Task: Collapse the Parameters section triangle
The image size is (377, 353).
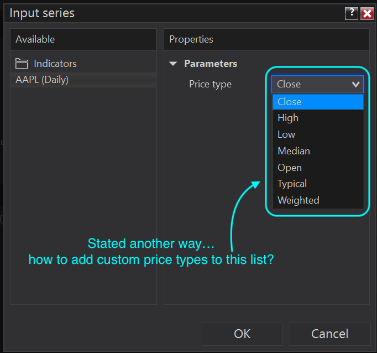Action: pos(174,64)
